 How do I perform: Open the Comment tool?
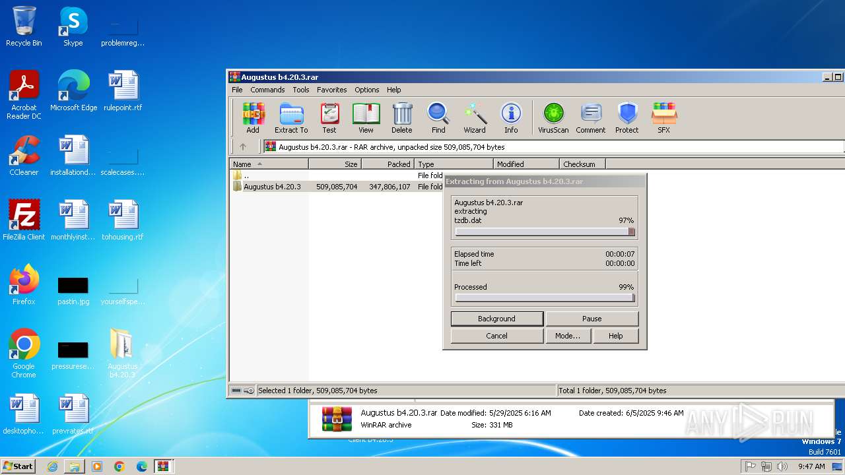590,118
